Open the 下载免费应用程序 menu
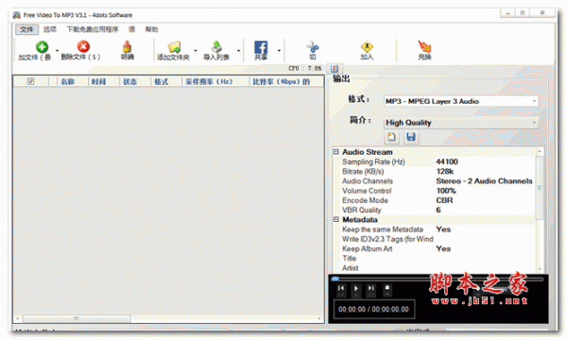This screenshot has width=567, height=340. pyautogui.click(x=93, y=29)
